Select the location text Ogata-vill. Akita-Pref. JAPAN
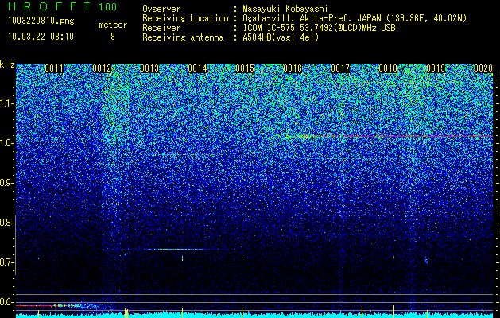Image resolution: width=500 pixels, height=318 pixels. tap(312, 18)
